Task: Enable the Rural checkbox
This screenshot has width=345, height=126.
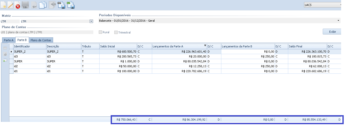Action: point(100,32)
